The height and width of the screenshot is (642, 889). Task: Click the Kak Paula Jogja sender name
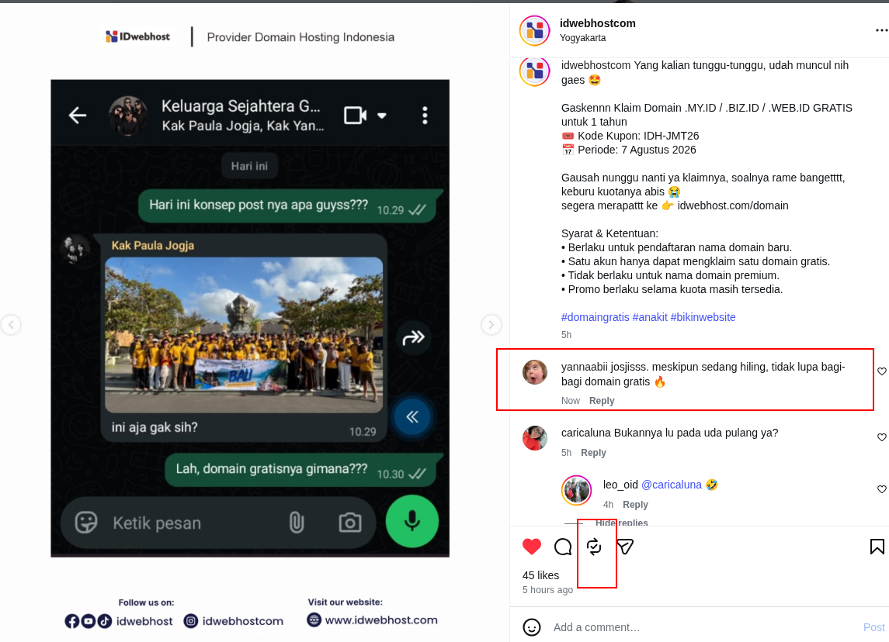[152, 246]
